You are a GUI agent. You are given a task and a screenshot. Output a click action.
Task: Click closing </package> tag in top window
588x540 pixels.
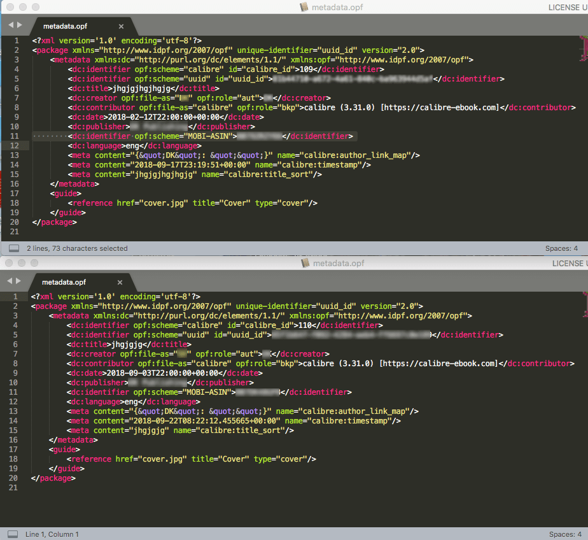[55, 222]
